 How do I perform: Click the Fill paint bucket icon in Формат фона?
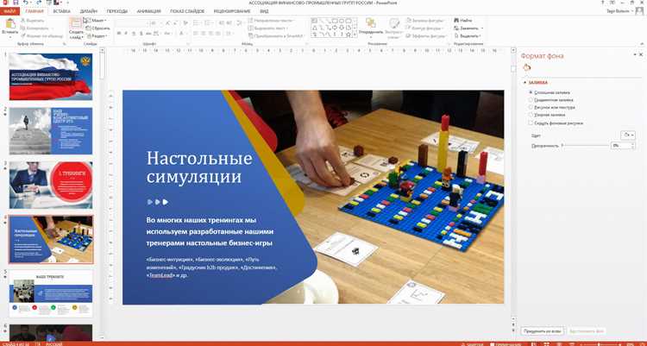(526, 67)
